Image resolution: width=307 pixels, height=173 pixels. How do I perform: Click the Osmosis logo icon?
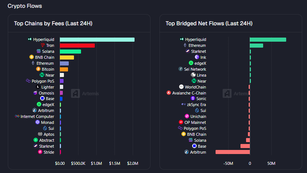[35, 93]
